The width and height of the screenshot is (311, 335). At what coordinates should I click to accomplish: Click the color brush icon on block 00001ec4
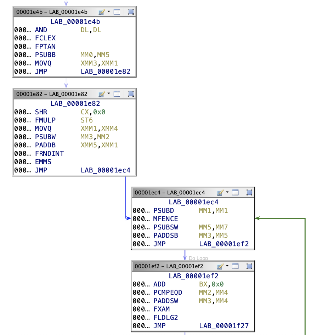220,193
